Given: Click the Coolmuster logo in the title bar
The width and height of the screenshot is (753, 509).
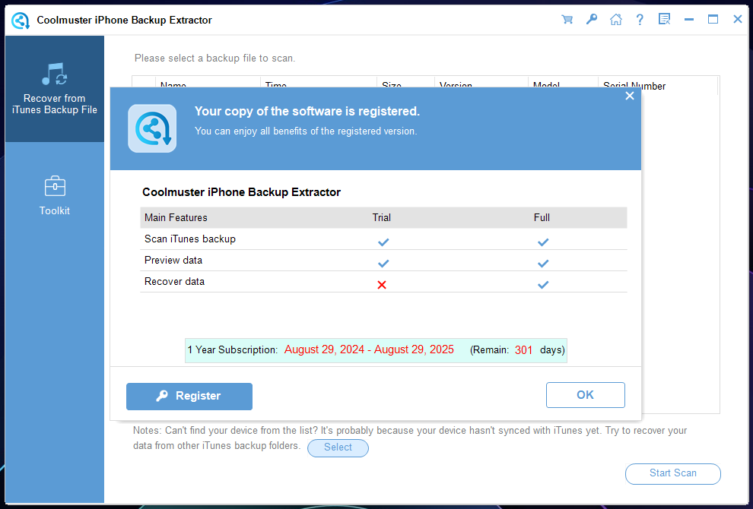Looking at the screenshot, I should [20, 20].
